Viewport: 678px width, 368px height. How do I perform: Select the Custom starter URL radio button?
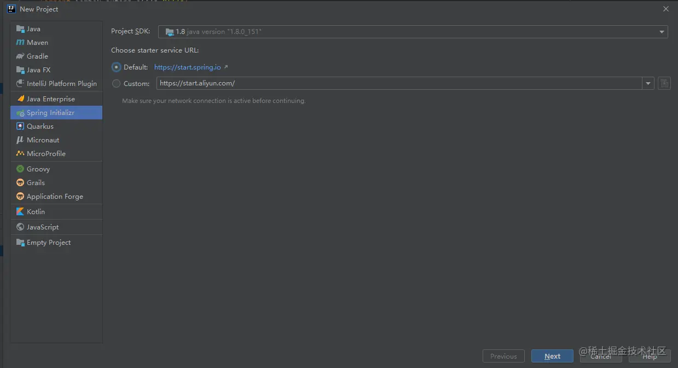(x=116, y=84)
